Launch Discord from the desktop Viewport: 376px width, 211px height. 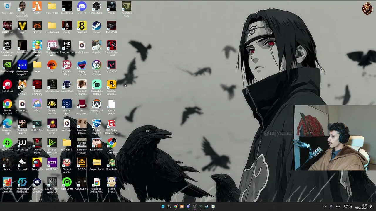click(x=82, y=8)
